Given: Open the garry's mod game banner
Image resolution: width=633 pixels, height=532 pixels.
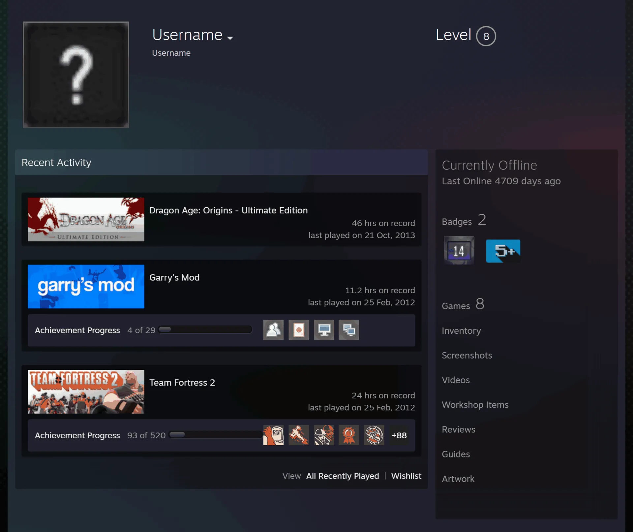Looking at the screenshot, I should pyautogui.click(x=86, y=286).
